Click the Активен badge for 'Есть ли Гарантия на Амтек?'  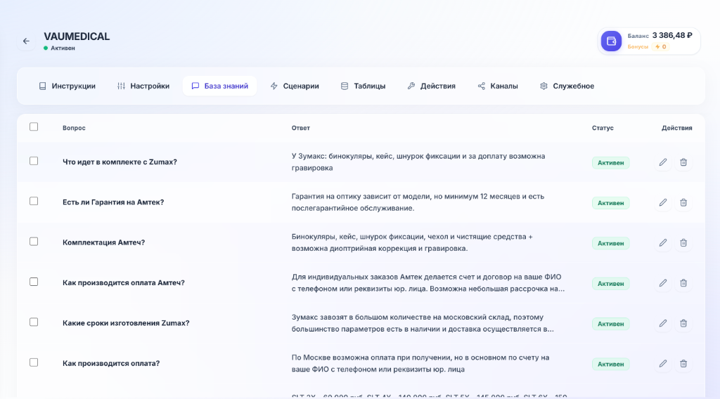611,203
